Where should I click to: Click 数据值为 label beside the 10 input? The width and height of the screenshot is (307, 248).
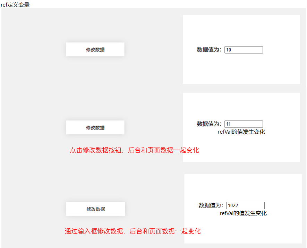(209, 50)
